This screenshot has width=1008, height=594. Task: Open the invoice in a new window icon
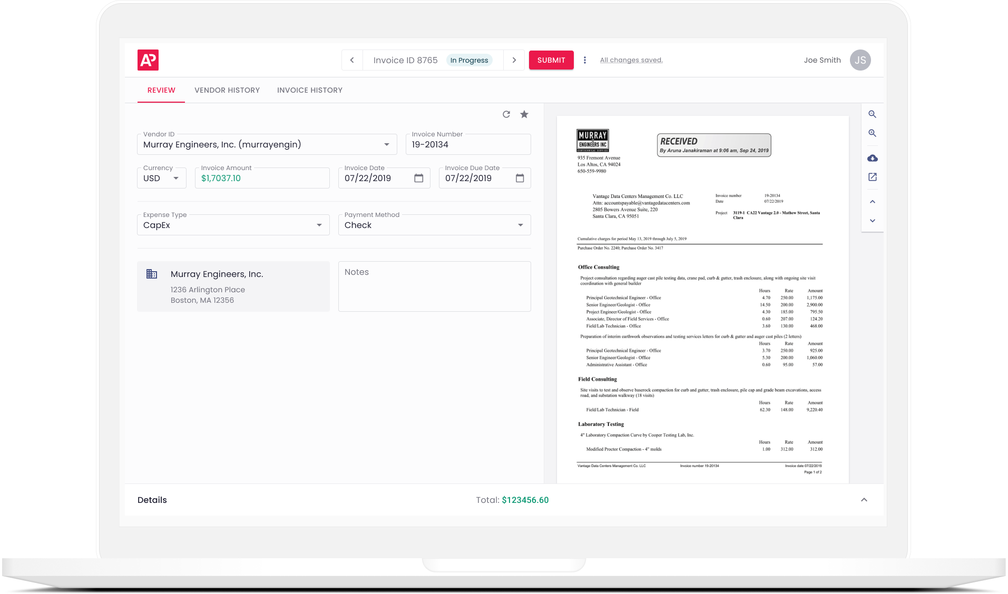tap(873, 177)
